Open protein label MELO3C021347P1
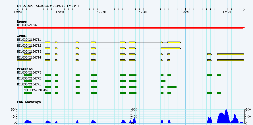This screenshot has width=253, height=125. click(x=29, y=84)
